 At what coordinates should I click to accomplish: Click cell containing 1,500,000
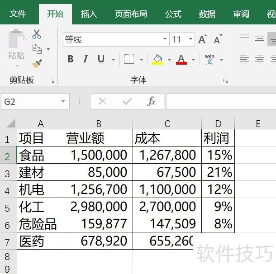coord(98,155)
